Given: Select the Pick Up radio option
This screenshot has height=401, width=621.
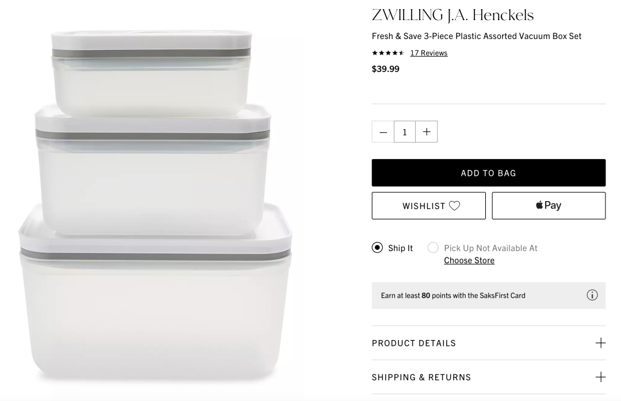Looking at the screenshot, I should [x=433, y=248].
